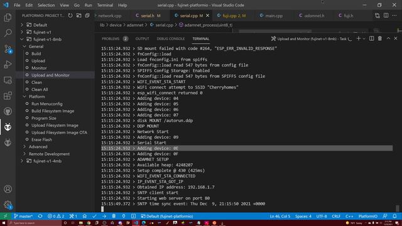The width and height of the screenshot is (402, 226).
Task: Open the Run and Debug view
Action: pos(8,64)
